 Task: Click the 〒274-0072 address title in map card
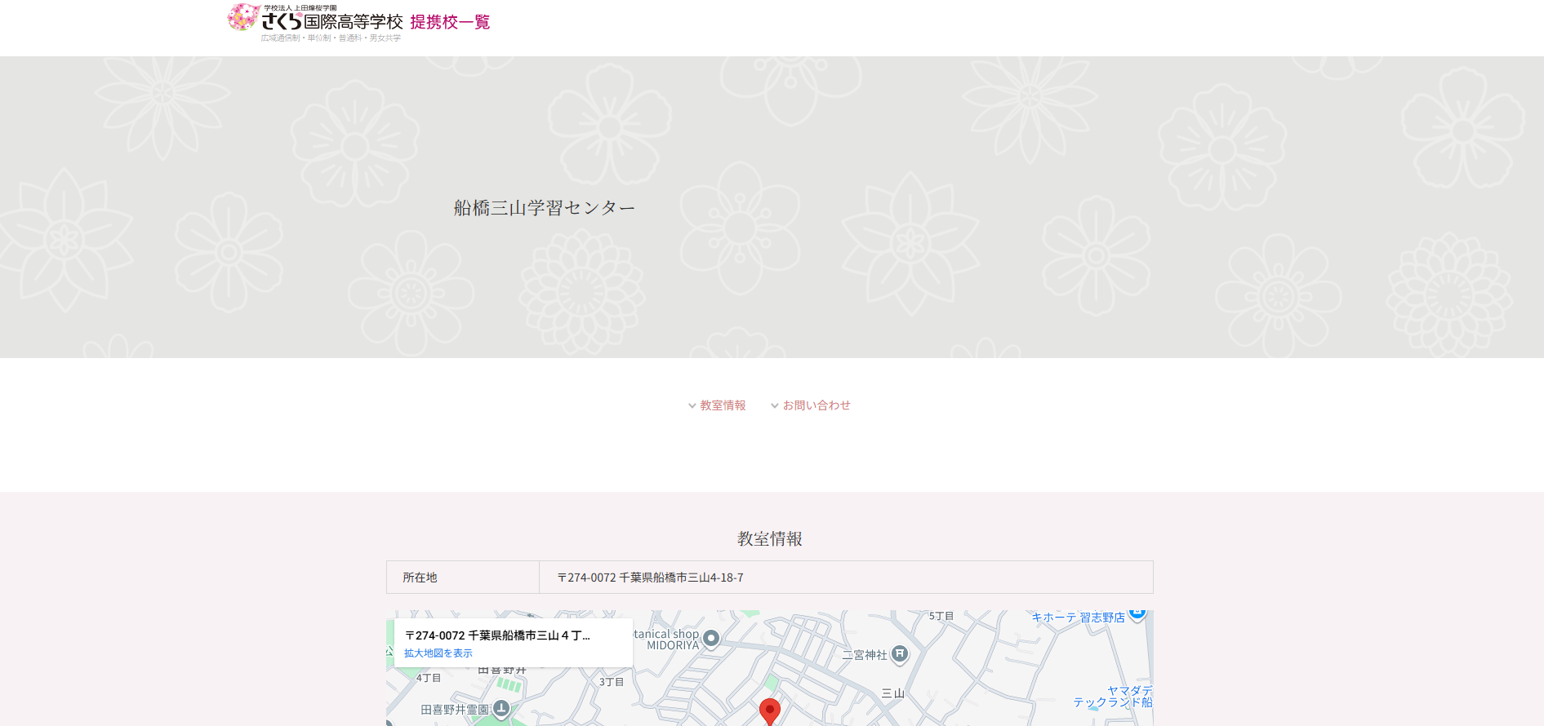497,635
